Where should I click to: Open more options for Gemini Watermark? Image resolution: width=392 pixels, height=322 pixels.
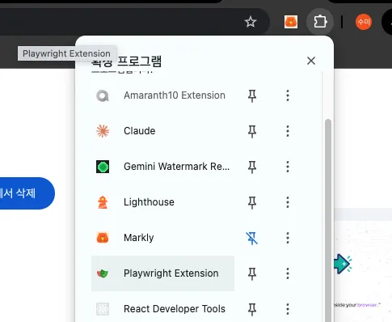click(x=288, y=167)
